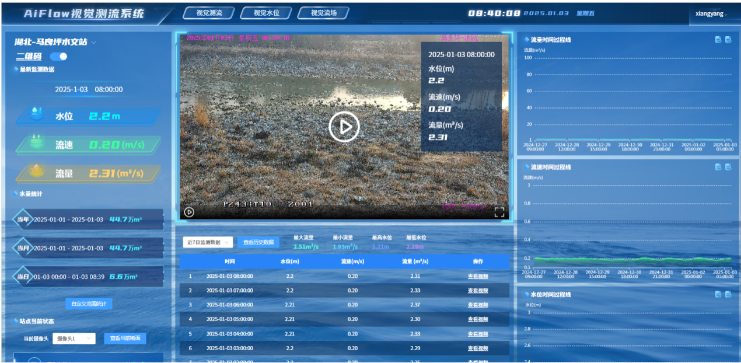
Task: Click the small play icon at video bottom-left
Action: tap(189, 212)
